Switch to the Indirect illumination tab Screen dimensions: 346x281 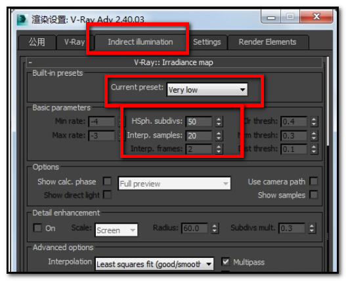(x=141, y=42)
